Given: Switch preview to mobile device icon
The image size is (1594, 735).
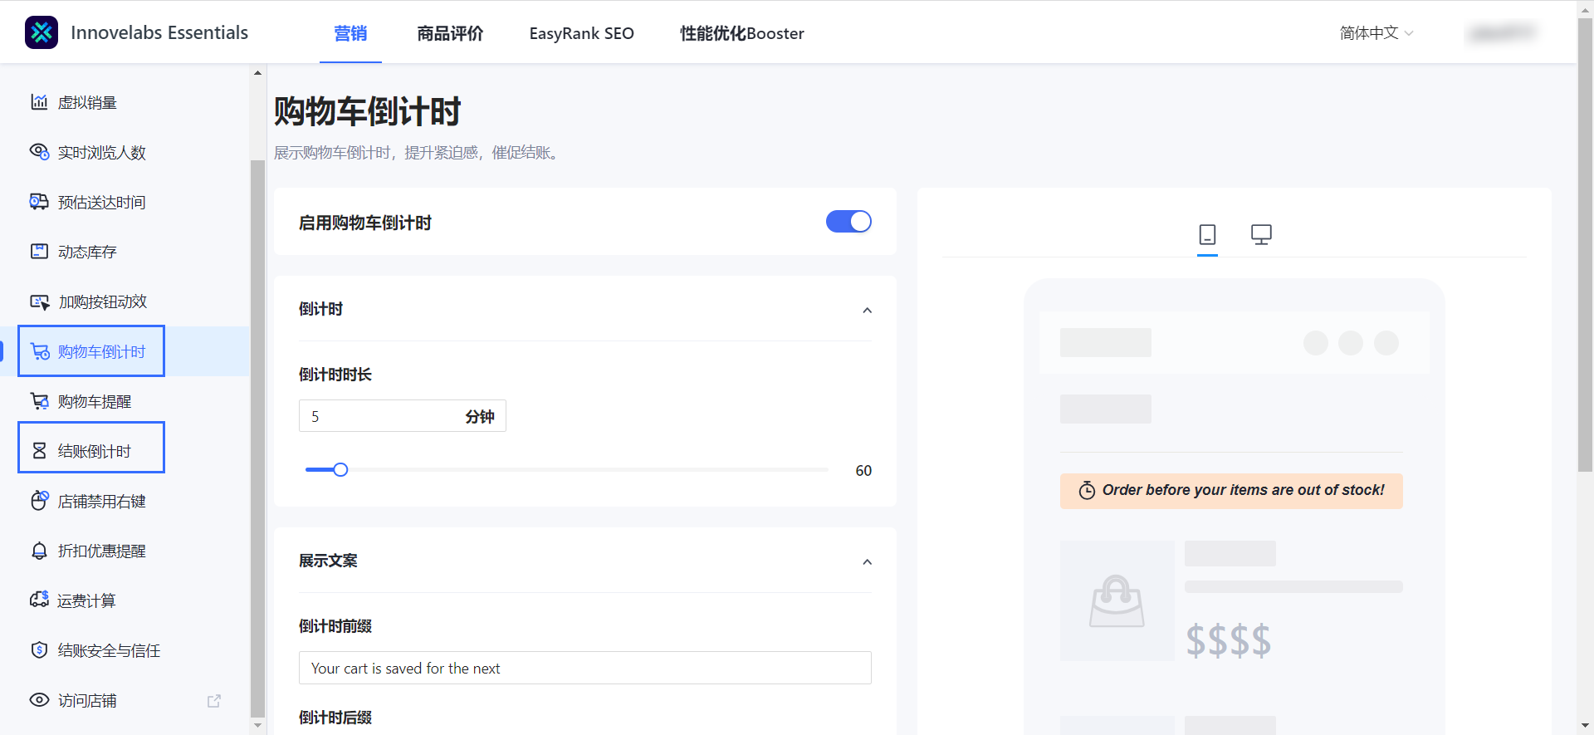Looking at the screenshot, I should (x=1207, y=235).
